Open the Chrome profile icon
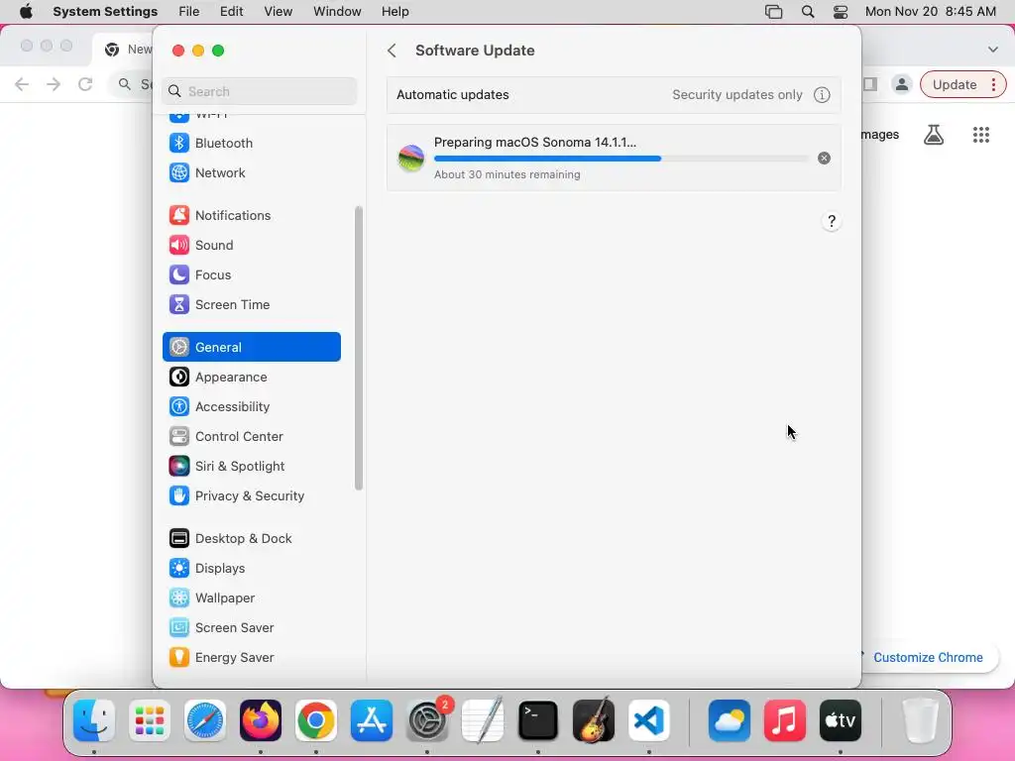The width and height of the screenshot is (1015, 761). (x=901, y=84)
